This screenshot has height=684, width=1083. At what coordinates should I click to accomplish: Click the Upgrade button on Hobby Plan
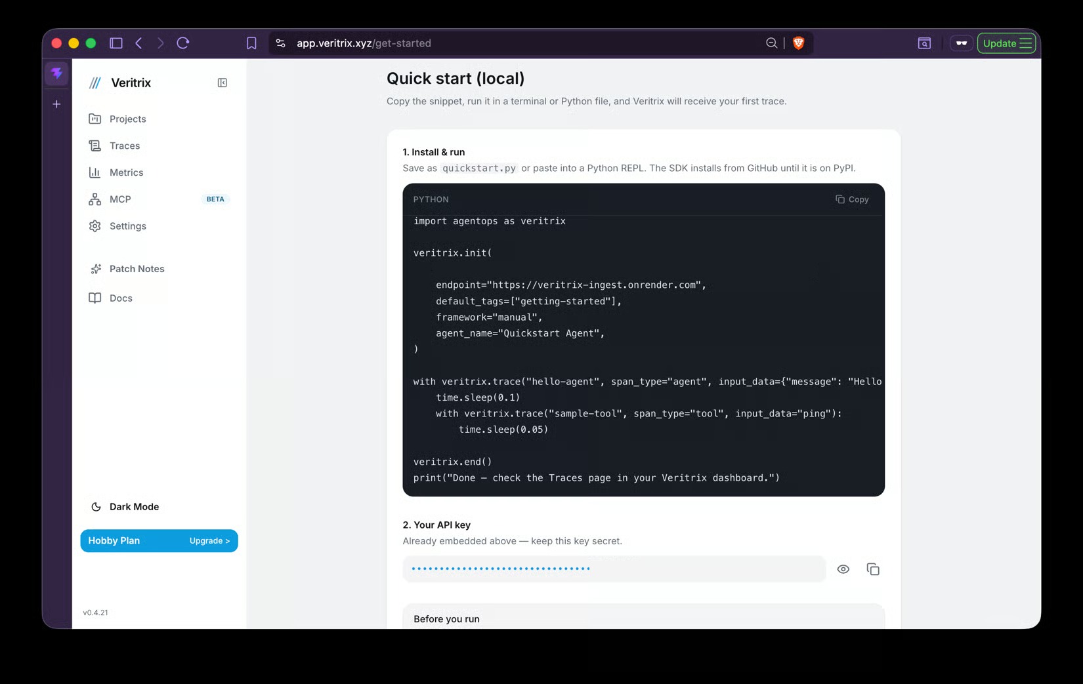pyautogui.click(x=209, y=541)
